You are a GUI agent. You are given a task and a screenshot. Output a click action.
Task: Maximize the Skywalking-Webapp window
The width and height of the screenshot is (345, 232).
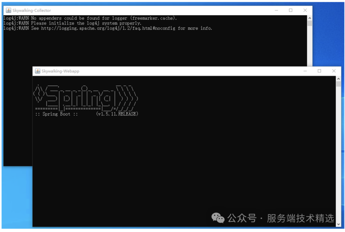pyautogui.click(x=319, y=71)
